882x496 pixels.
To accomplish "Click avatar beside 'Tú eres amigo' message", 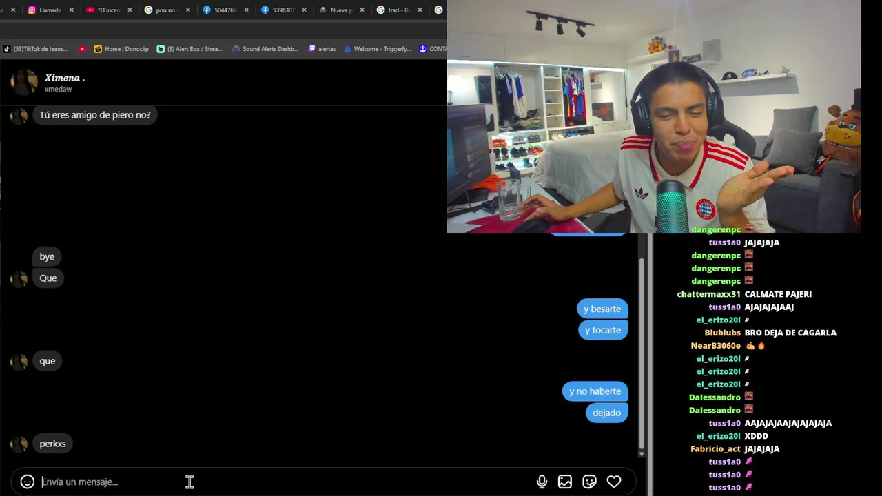I will [x=19, y=116].
